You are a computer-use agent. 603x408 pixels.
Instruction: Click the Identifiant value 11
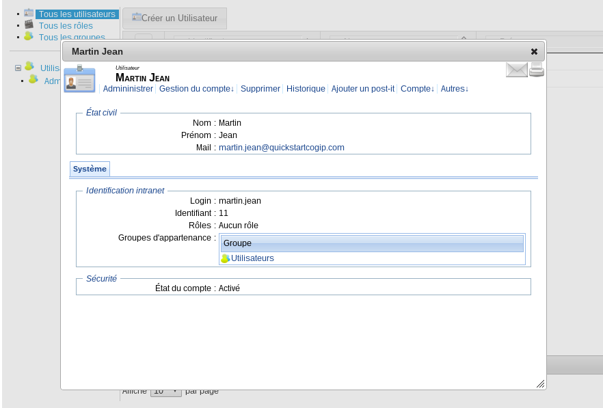coord(224,213)
